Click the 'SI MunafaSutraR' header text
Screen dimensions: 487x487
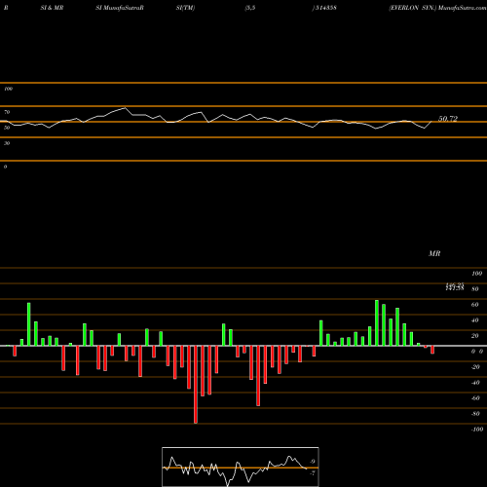120,8
